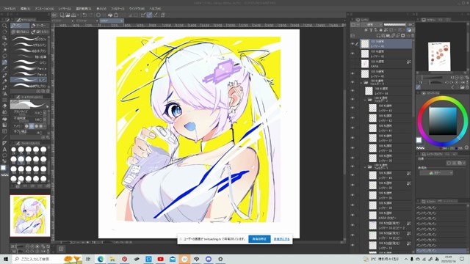The width and height of the screenshot is (470, 264).
Task: Hide the top selected layer via eye icon
Action: [352, 44]
